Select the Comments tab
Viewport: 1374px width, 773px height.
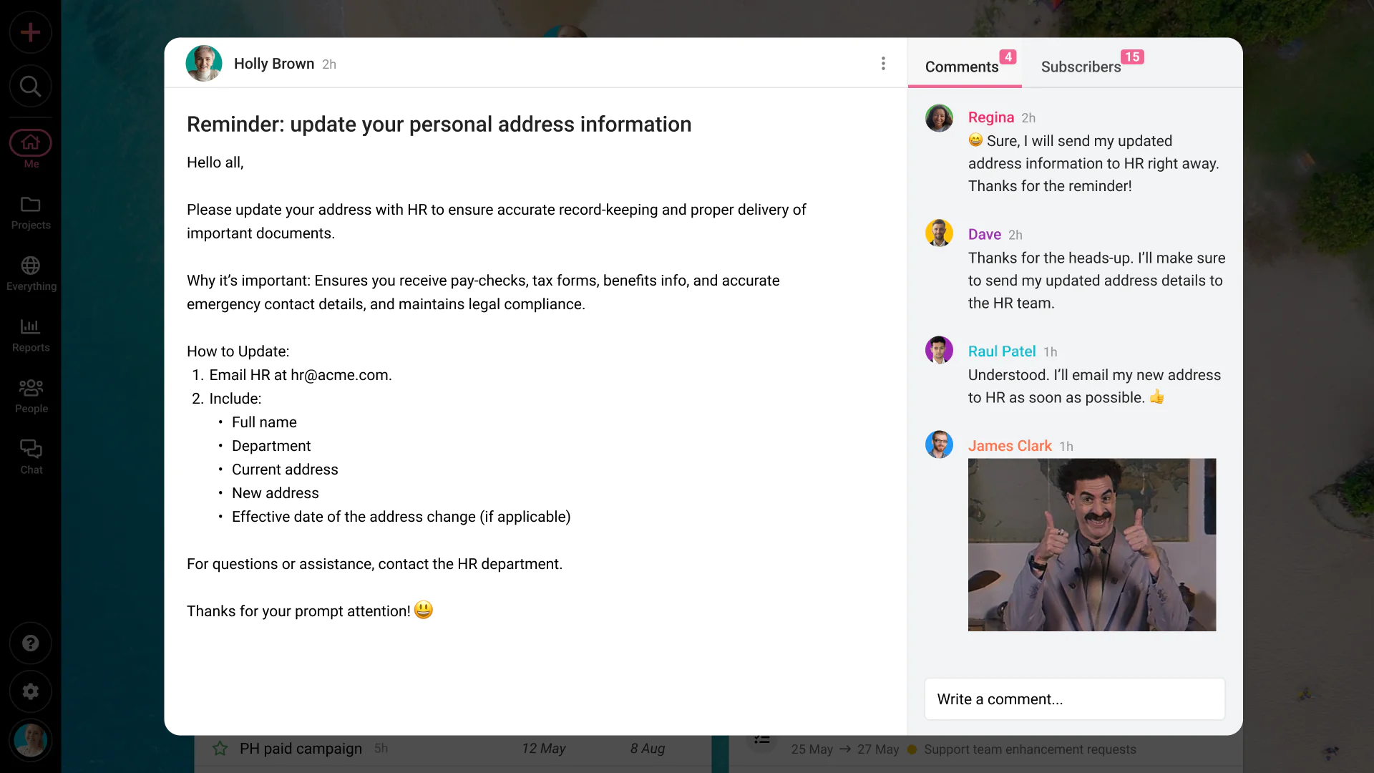click(961, 67)
